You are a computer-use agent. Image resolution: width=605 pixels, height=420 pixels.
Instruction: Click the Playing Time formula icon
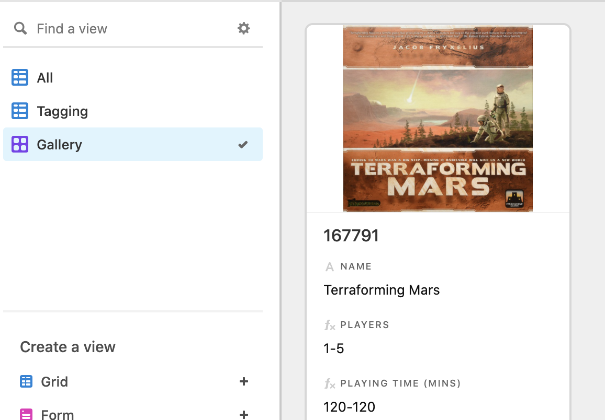329,384
